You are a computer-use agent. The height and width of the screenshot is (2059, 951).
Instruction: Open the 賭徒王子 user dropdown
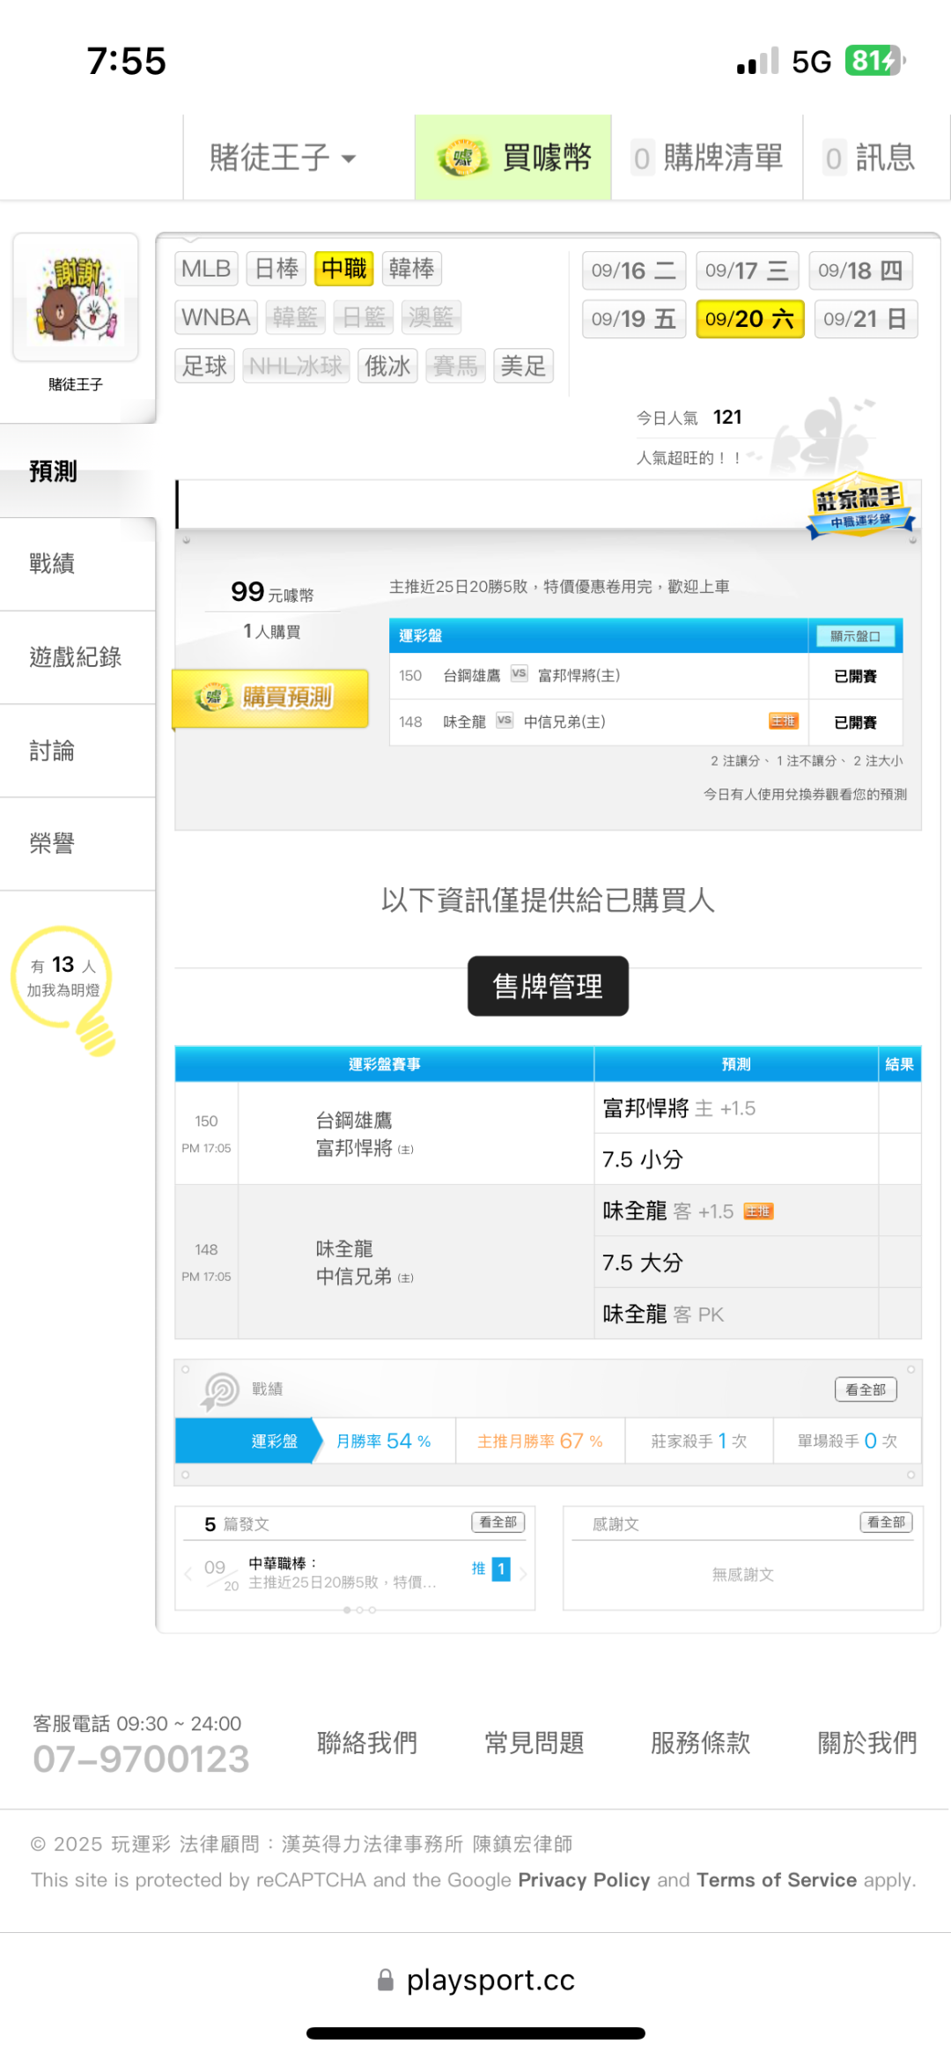[283, 158]
